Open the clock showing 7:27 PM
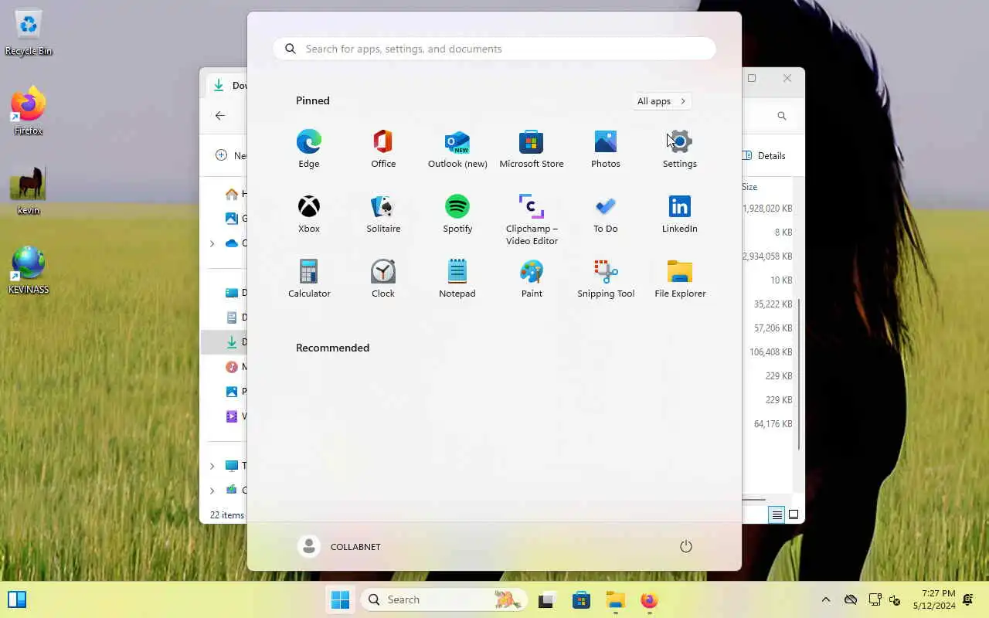 (x=934, y=599)
